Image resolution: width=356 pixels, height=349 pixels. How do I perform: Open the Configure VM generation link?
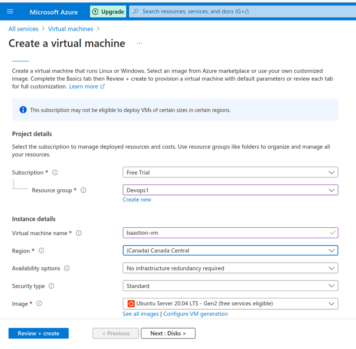[195, 314]
